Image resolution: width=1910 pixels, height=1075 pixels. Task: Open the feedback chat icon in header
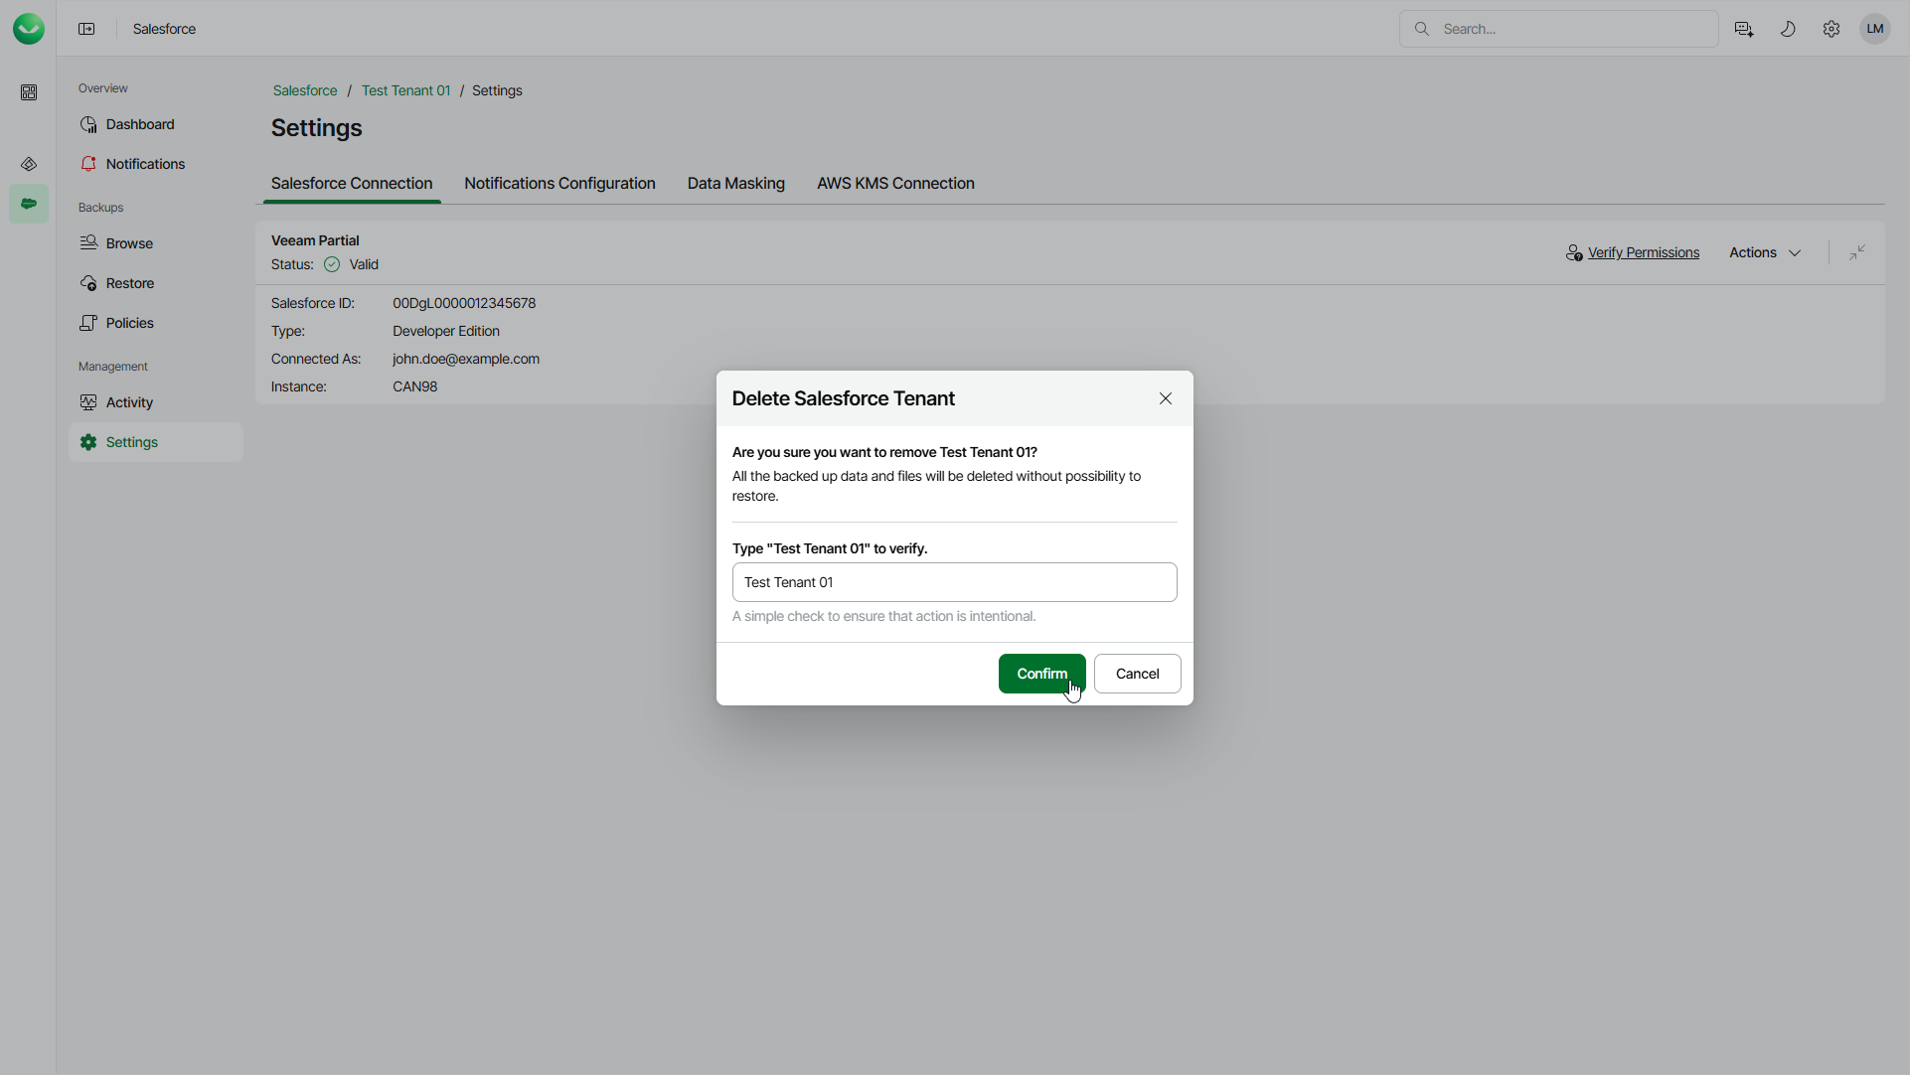pyautogui.click(x=1744, y=29)
